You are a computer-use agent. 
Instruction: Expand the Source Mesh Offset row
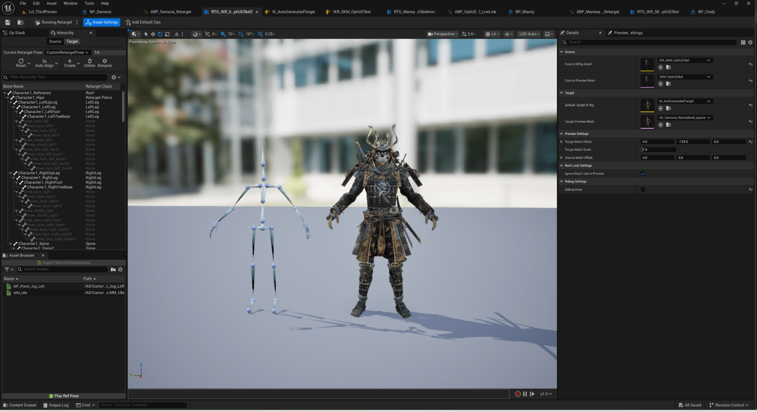pos(561,158)
